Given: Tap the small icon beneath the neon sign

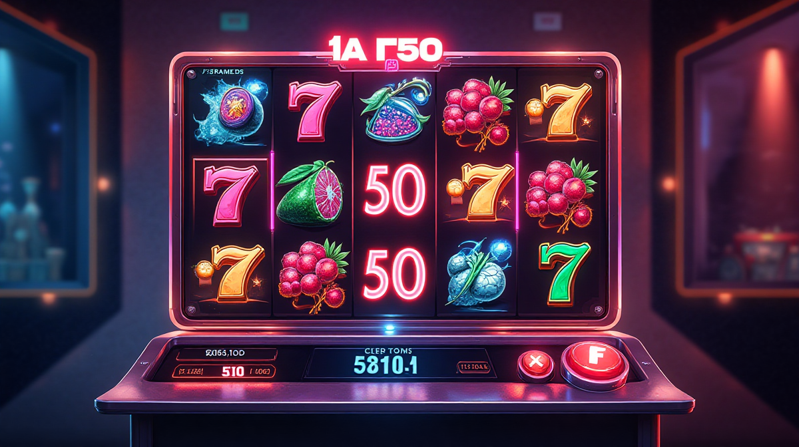Looking at the screenshot, I should tap(390, 65).
